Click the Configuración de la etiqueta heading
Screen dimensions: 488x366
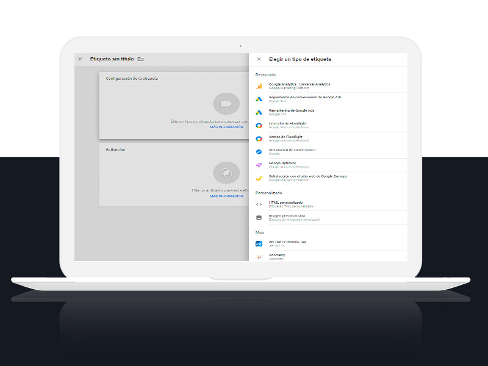click(x=132, y=79)
